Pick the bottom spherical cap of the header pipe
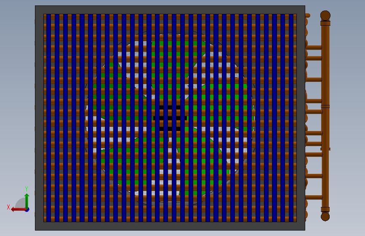Image resolution: width=365 pixels, height=236 pixels. [x=325, y=217]
